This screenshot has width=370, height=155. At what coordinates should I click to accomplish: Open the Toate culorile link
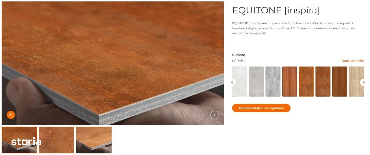(x=352, y=61)
